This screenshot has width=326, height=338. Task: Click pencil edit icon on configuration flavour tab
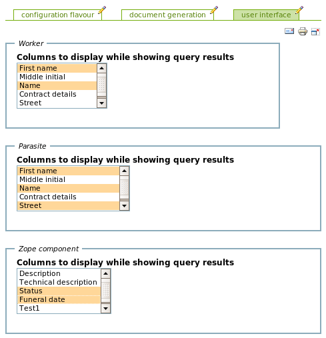coord(102,10)
